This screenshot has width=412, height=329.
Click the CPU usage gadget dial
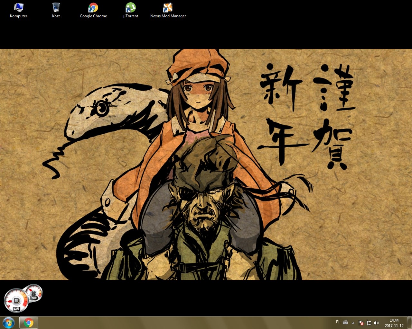(x=16, y=301)
